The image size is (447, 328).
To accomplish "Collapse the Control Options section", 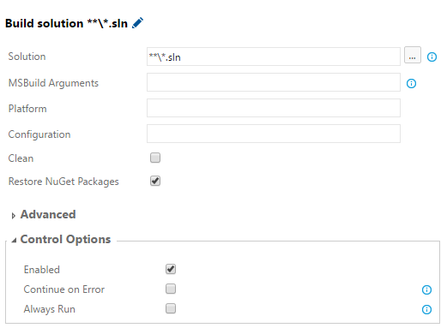I will pos(14,241).
